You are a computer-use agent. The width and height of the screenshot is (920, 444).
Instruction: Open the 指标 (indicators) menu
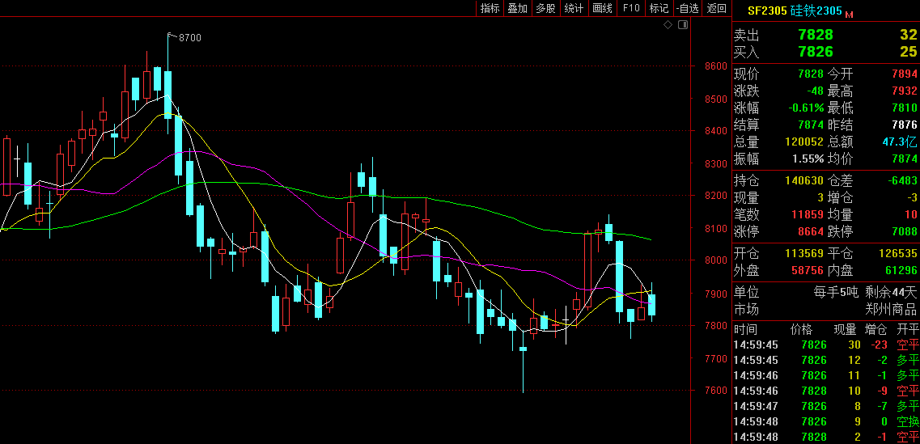tap(490, 8)
